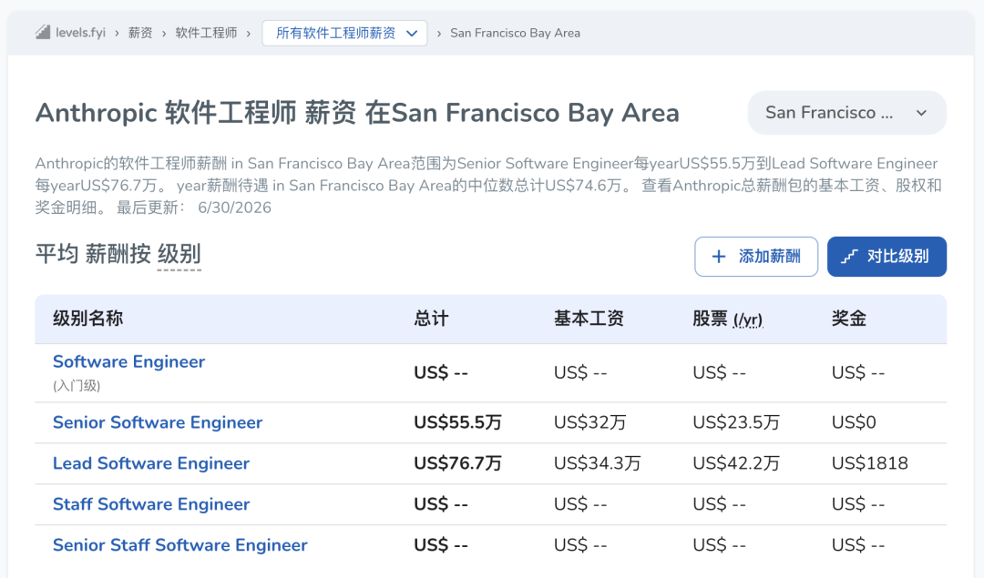984x578 pixels.
Task: Open the Senior Software Engineer link
Action: point(158,422)
